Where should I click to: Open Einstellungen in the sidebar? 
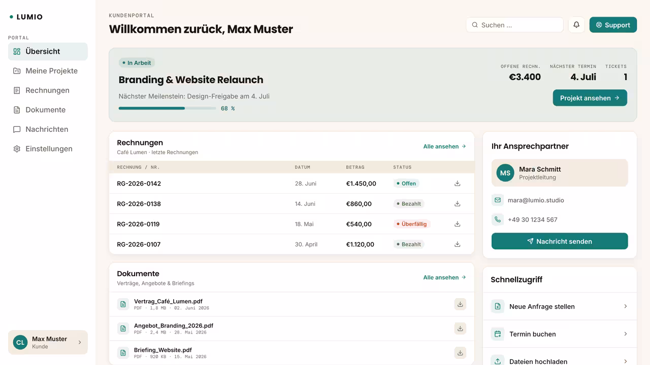point(48,149)
